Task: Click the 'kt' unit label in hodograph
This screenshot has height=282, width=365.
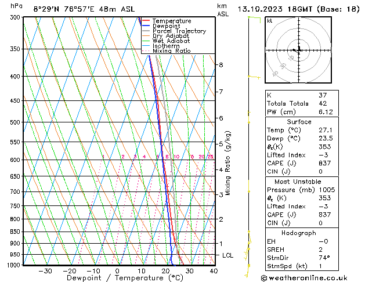Action: pos(270,21)
